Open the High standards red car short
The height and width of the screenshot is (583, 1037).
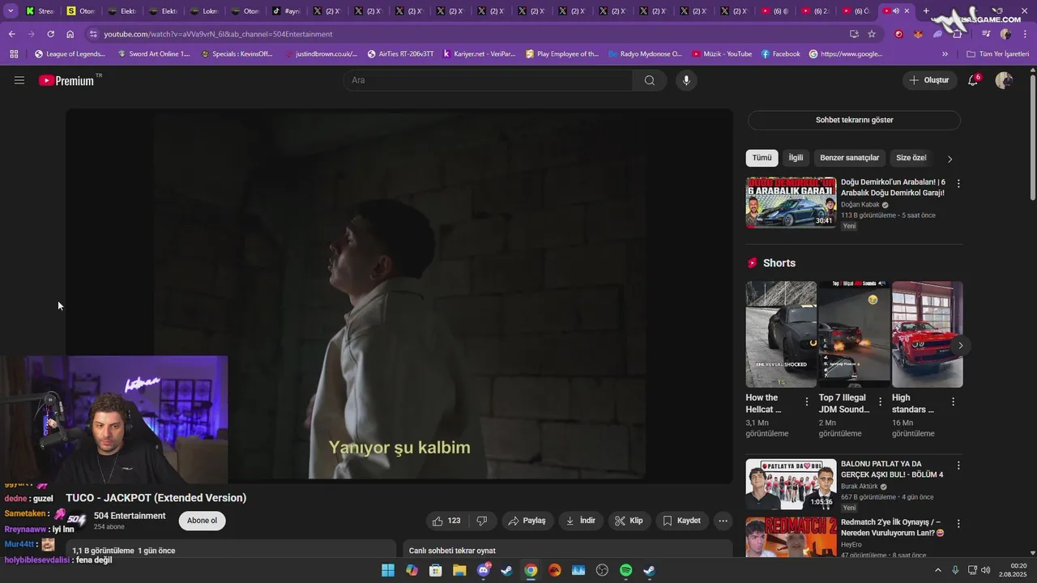coord(927,334)
